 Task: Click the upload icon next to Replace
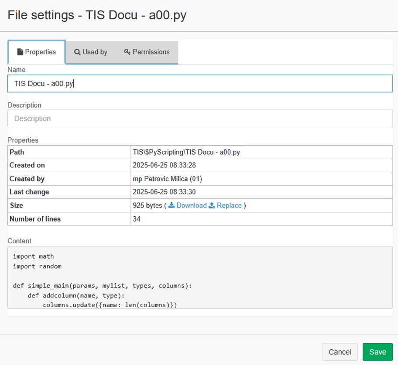pos(212,205)
